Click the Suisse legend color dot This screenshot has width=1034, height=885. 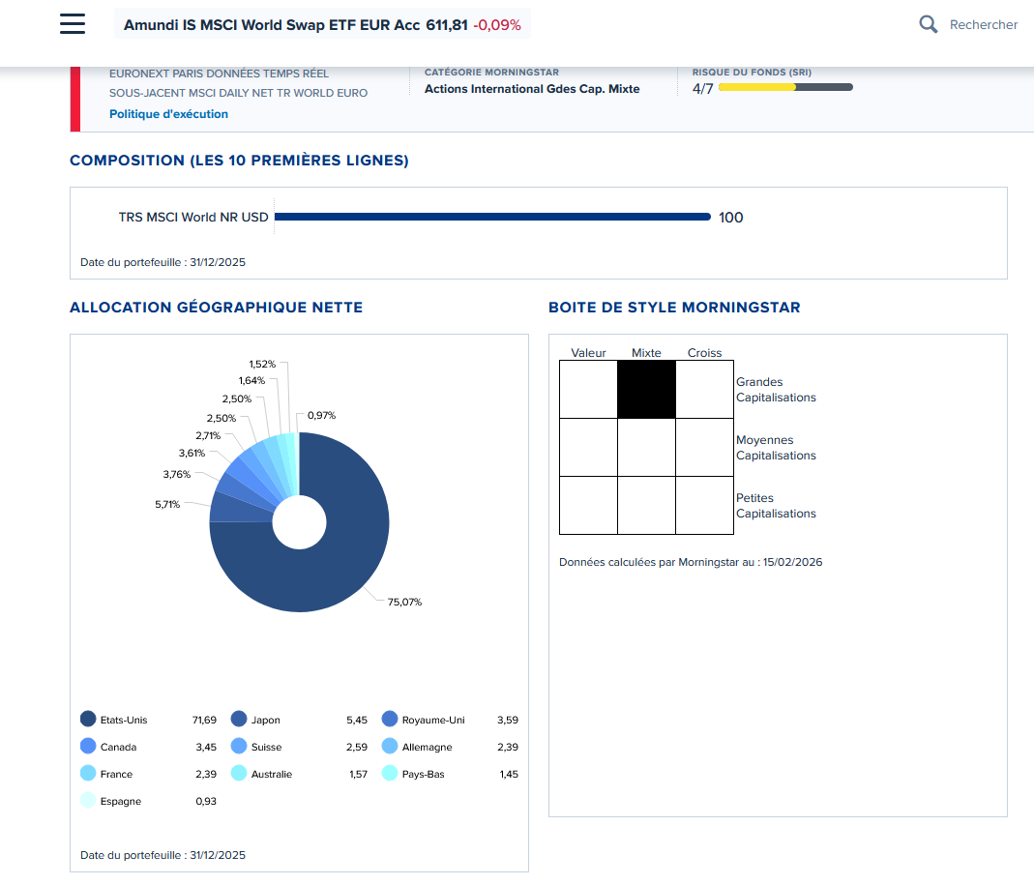[239, 747]
